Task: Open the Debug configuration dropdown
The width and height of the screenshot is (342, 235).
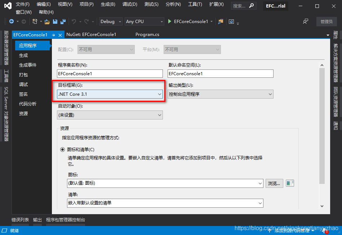Action: (111, 21)
